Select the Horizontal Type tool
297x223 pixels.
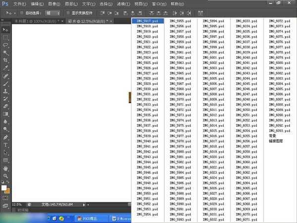(x=6, y=145)
